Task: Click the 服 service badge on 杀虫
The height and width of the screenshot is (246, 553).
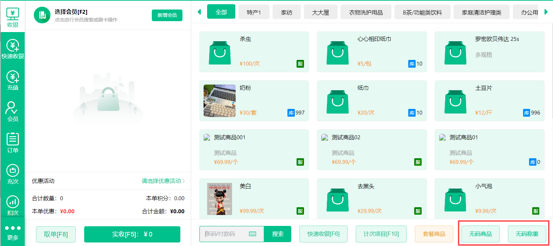Action: click(x=300, y=64)
